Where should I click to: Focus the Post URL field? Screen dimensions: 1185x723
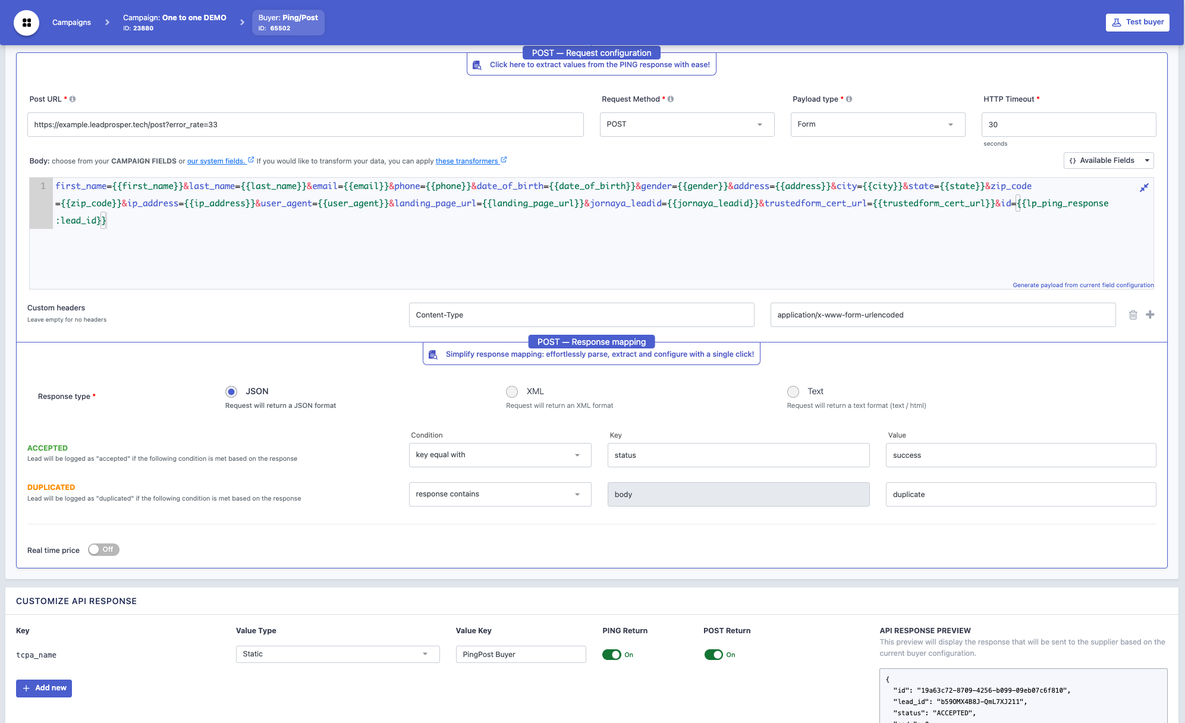pyautogui.click(x=306, y=125)
